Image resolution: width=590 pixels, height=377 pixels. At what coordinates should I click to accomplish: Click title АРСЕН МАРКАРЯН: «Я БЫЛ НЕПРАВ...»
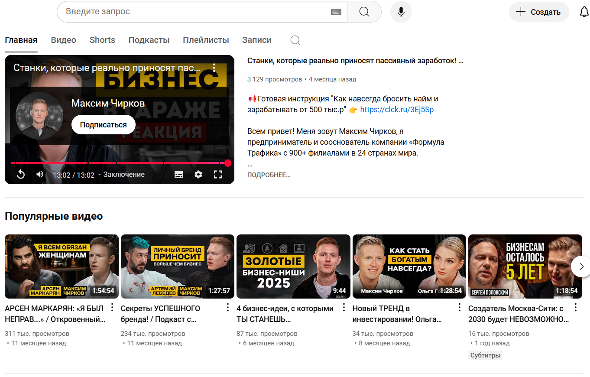pyautogui.click(x=55, y=314)
